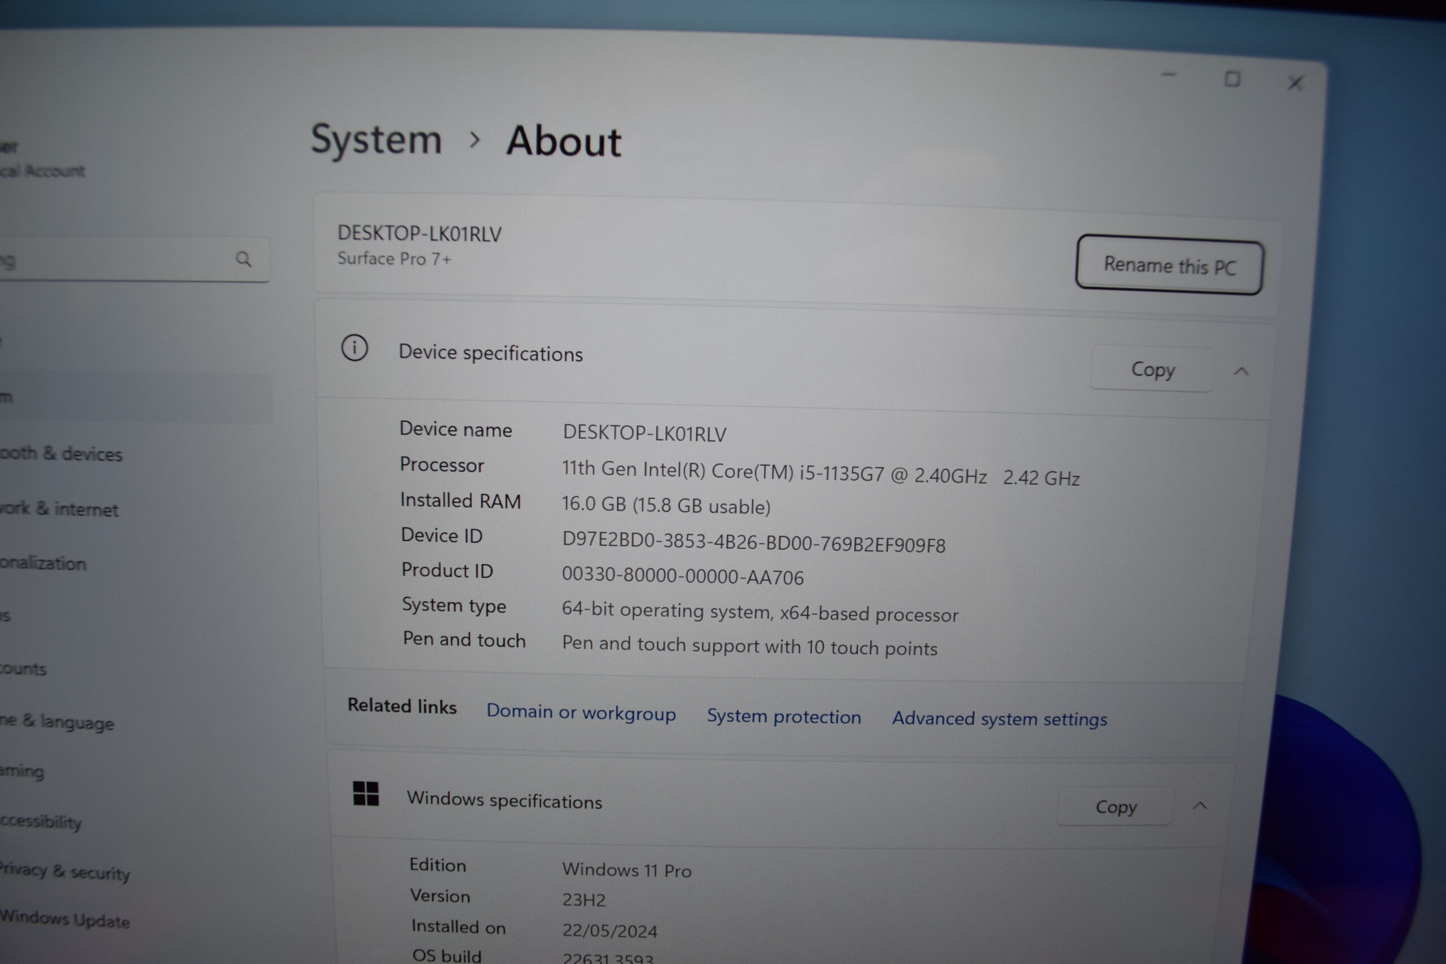Click the About page title
This screenshot has height=964, width=1446.
(x=563, y=141)
